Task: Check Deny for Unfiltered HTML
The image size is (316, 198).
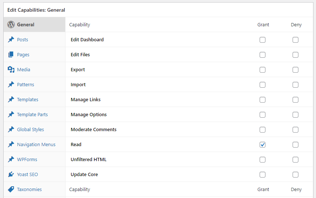Action: [295, 160]
